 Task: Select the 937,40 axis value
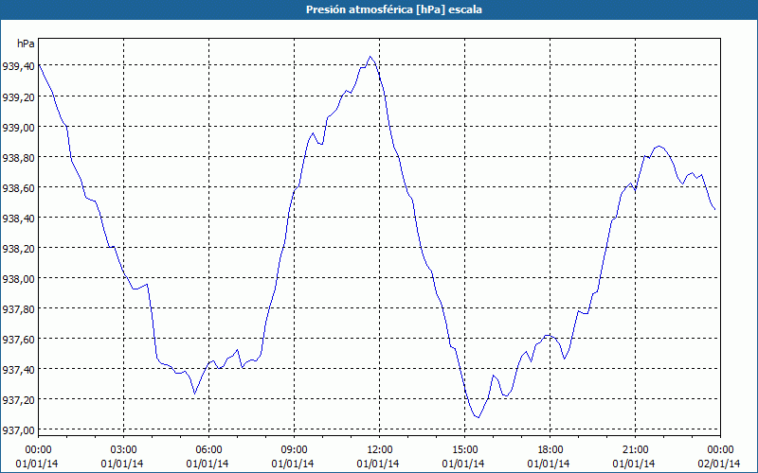[x=19, y=370]
